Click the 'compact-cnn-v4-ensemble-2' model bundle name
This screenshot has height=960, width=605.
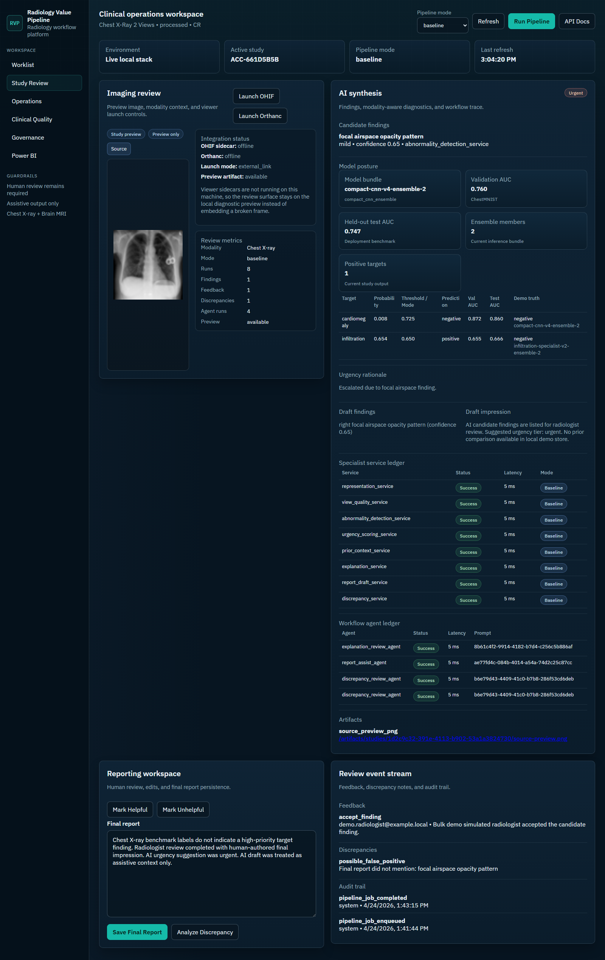click(x=385, y=189)
